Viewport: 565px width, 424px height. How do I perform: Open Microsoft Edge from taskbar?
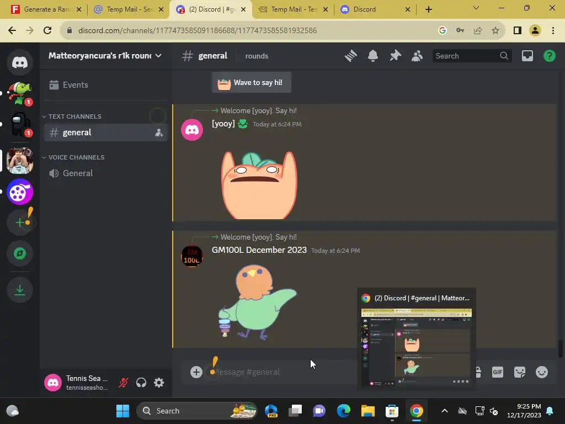click(343, 411)
